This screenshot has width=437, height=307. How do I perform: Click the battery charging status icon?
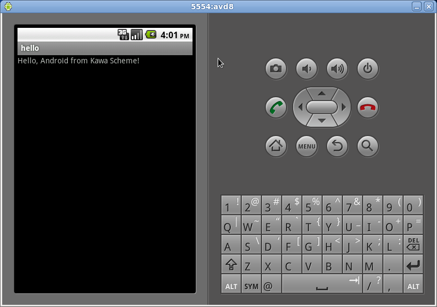[151, 34]
